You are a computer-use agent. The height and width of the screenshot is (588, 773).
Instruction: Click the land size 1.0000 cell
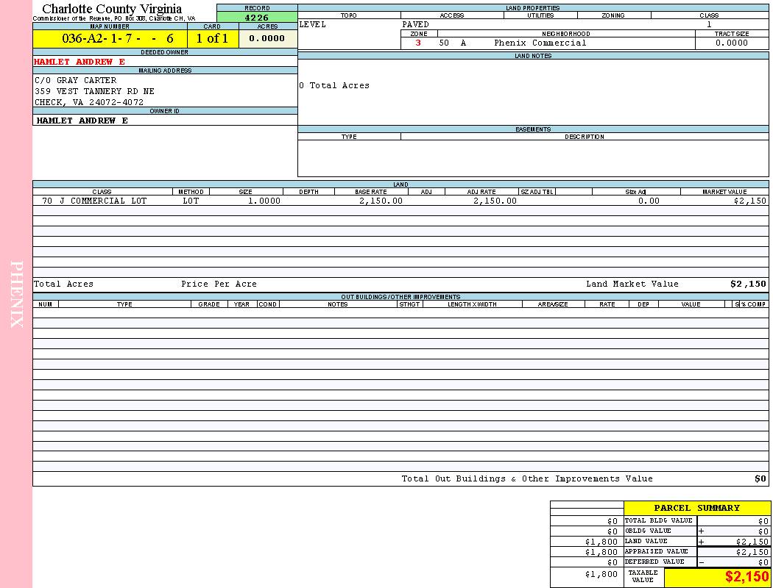tap(264, 201)
